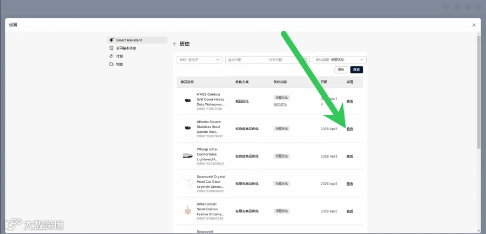Click the SWAROVSKI Golden Festive Ornament thumbnail

(187, 211)
